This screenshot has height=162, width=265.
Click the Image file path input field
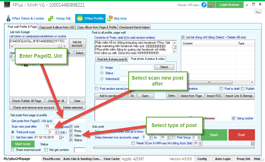136,67
